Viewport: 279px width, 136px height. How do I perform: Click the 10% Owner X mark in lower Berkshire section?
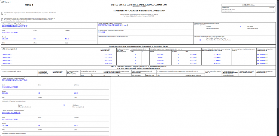[64, 105]
